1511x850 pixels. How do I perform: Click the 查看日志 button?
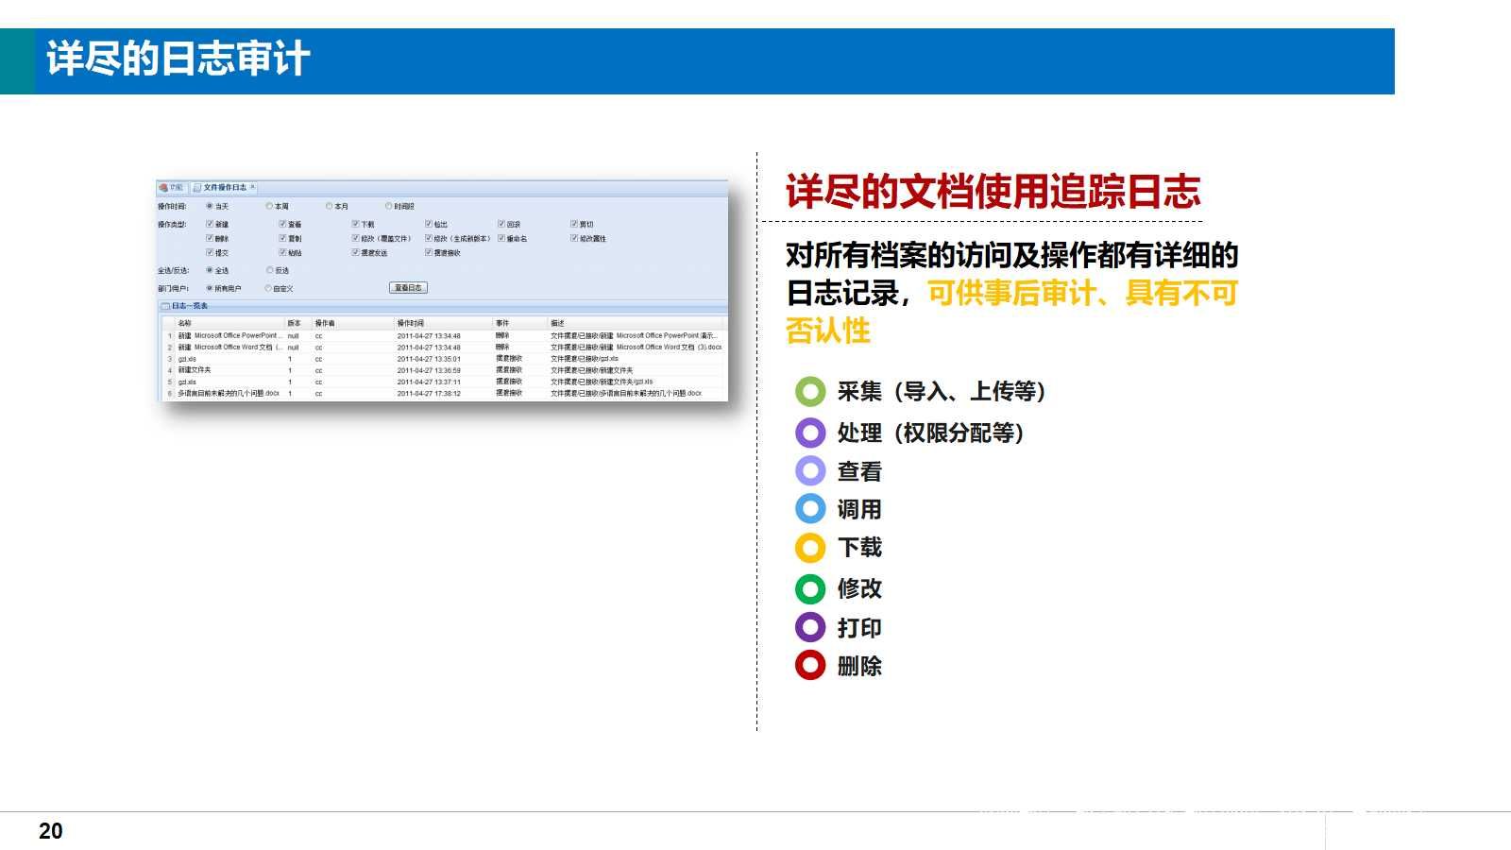point(408,287)
